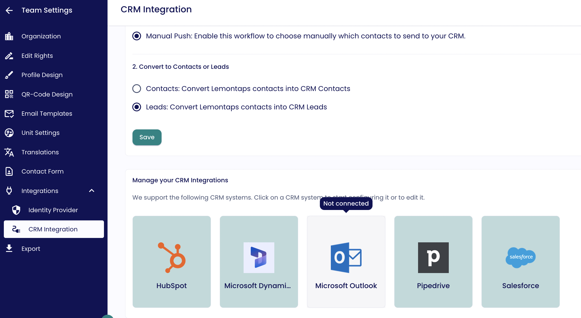Click the Edit Rights pencil icon

(x=9, y=56)
